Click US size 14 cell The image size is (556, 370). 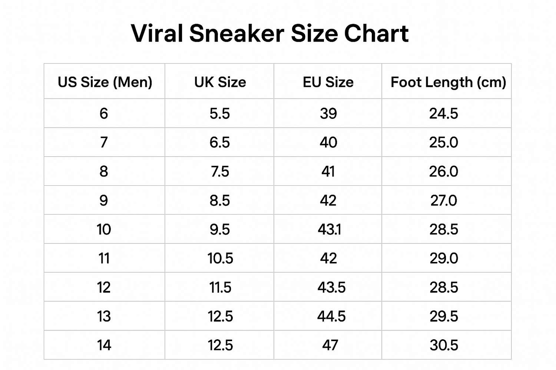pos(104,345)
